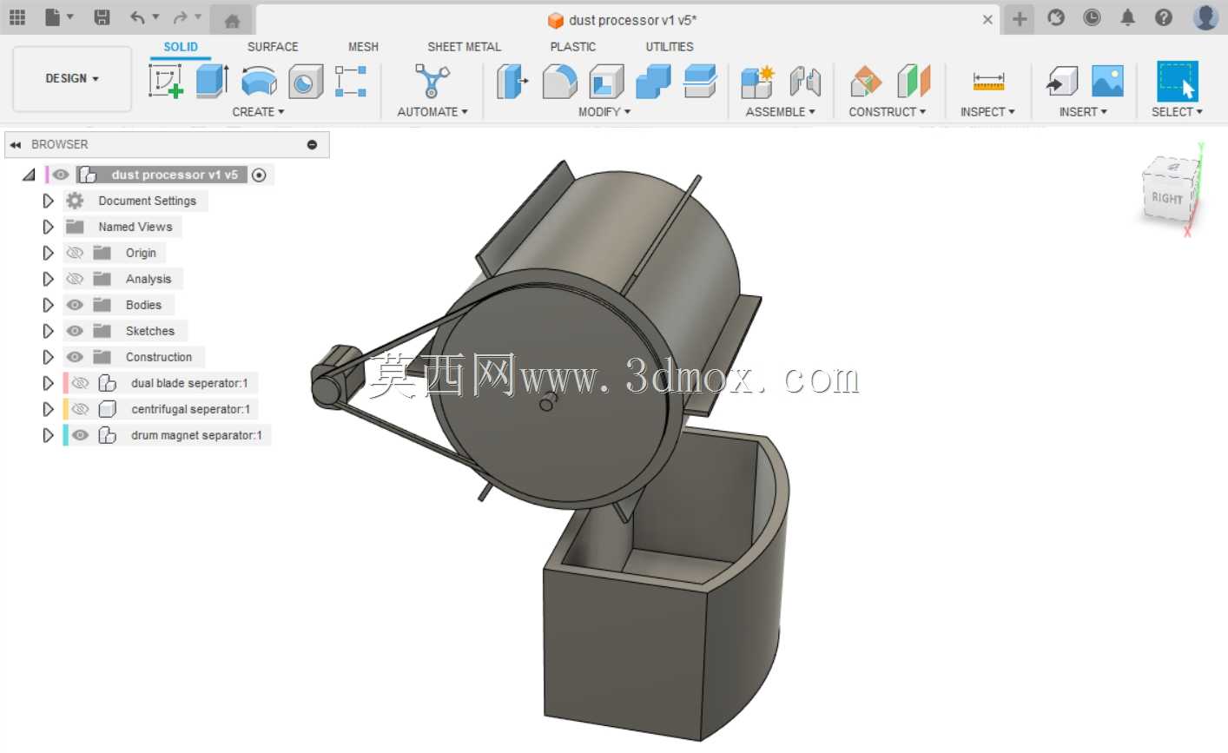This screenshot has height=753, width=1228.
Task: Open the notifications bell
Action: click(1127, 17)
